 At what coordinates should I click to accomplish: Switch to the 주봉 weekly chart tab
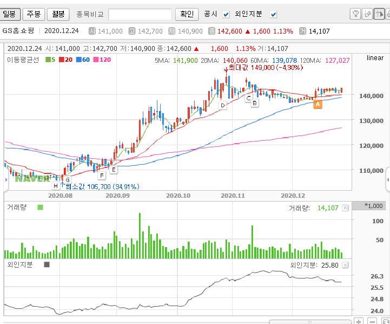pos(34,14)
